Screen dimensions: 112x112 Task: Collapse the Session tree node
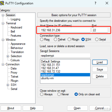3,15
